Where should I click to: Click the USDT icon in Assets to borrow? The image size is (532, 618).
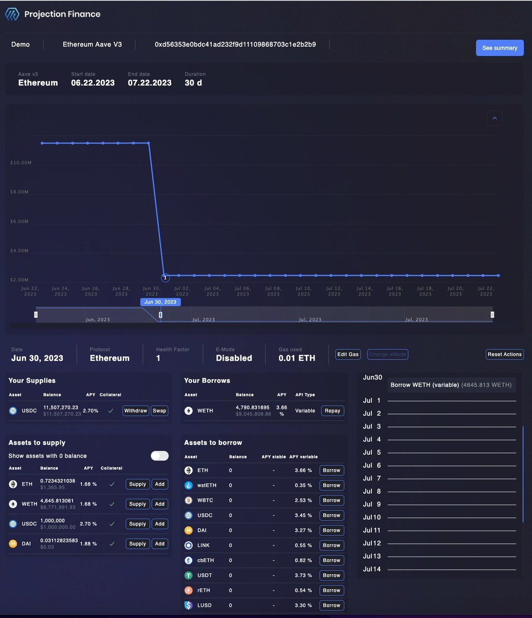click(x=188, y=575)
